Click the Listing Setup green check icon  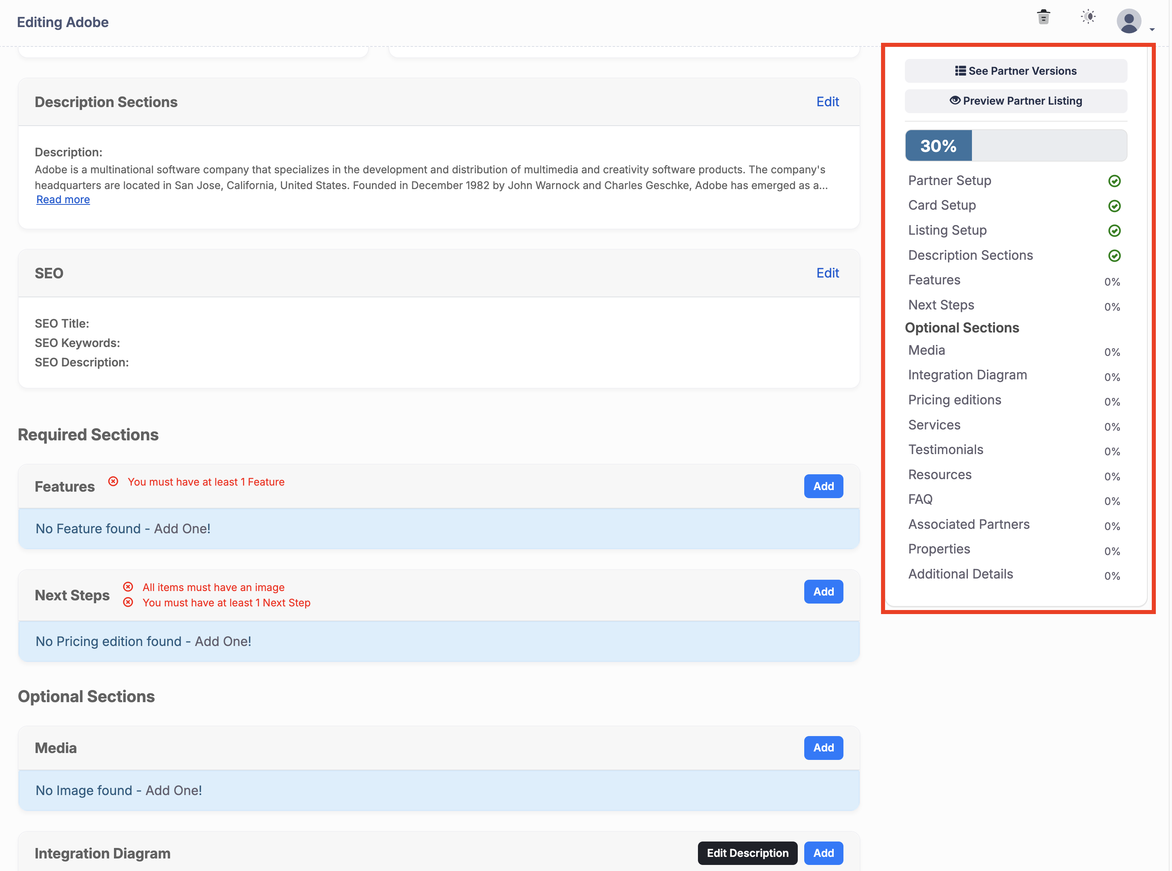pyautogui.click(x=1114, y=230)
